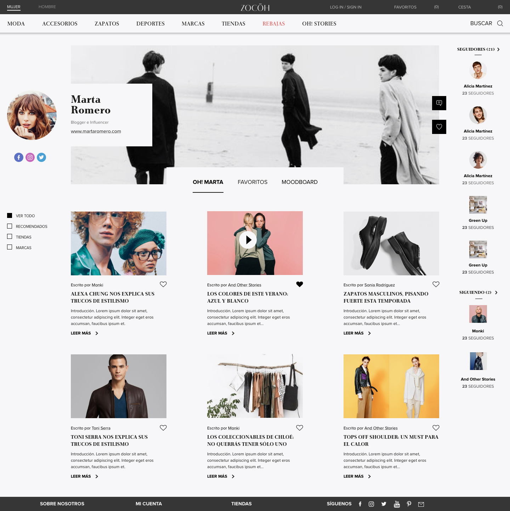The height and width of the screenshot is (511, 510).
Task: Switch to the OH! MARTA tab
Action: coord(208,182)
